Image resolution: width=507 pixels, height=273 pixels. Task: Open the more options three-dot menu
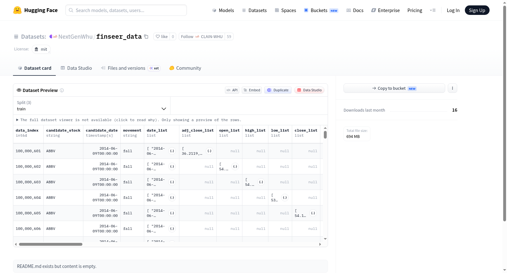click(x=452, y=88)
